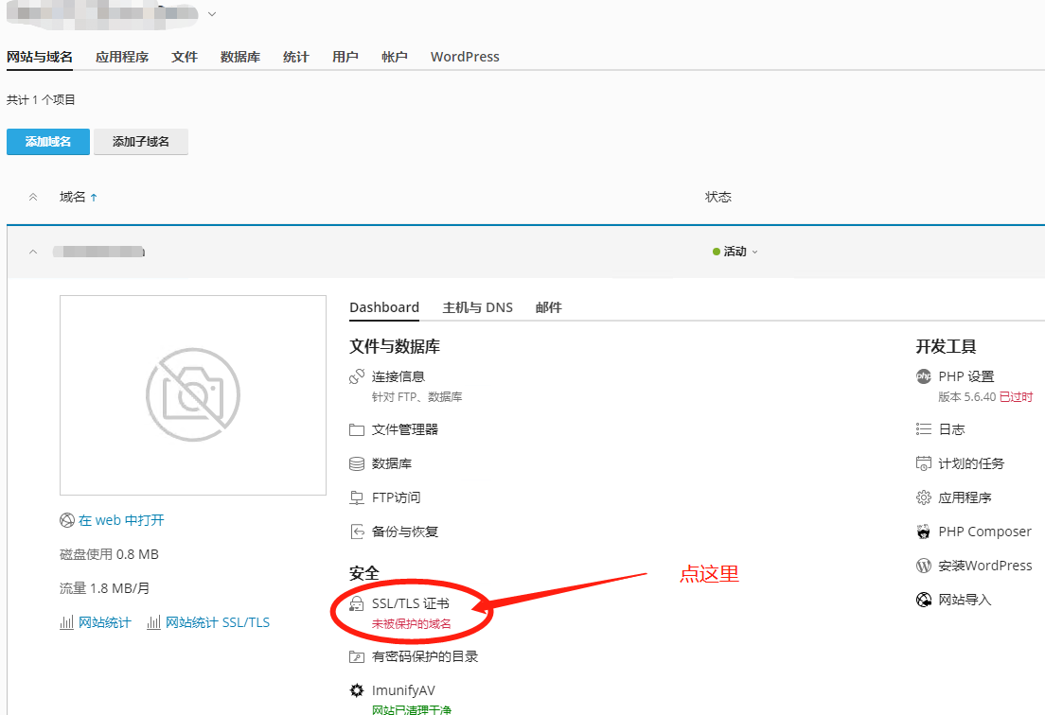Open the ImunifyAV link
The width and height of the screenshot is (1045, 715).
(x=403, y=690)
